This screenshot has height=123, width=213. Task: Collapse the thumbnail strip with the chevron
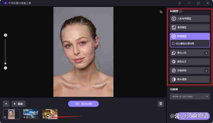coord(6,104)
